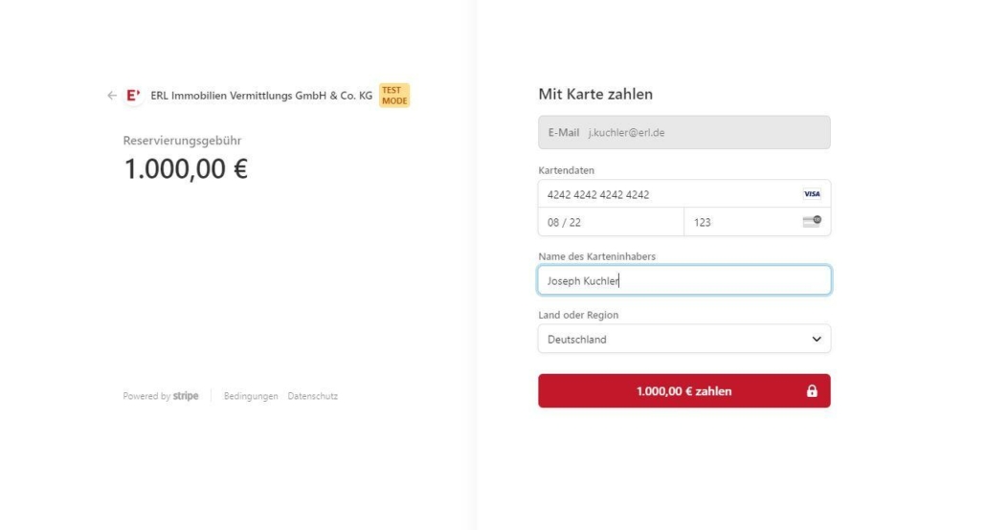Open the Datenschutz link

click(x=312, y=396)
